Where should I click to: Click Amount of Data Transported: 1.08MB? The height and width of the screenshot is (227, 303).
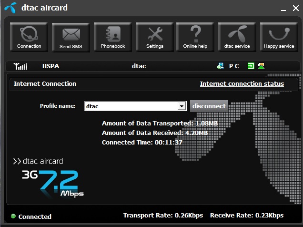click(160, 124)
